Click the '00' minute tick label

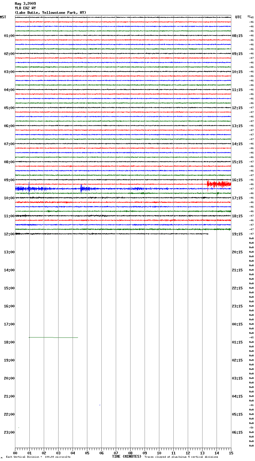coord(15,453)
